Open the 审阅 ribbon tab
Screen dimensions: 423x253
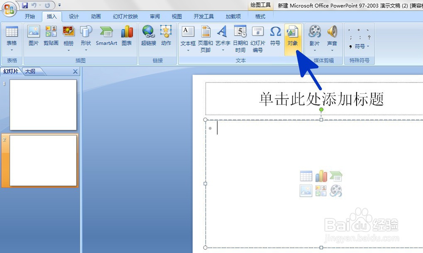point(155,16)
